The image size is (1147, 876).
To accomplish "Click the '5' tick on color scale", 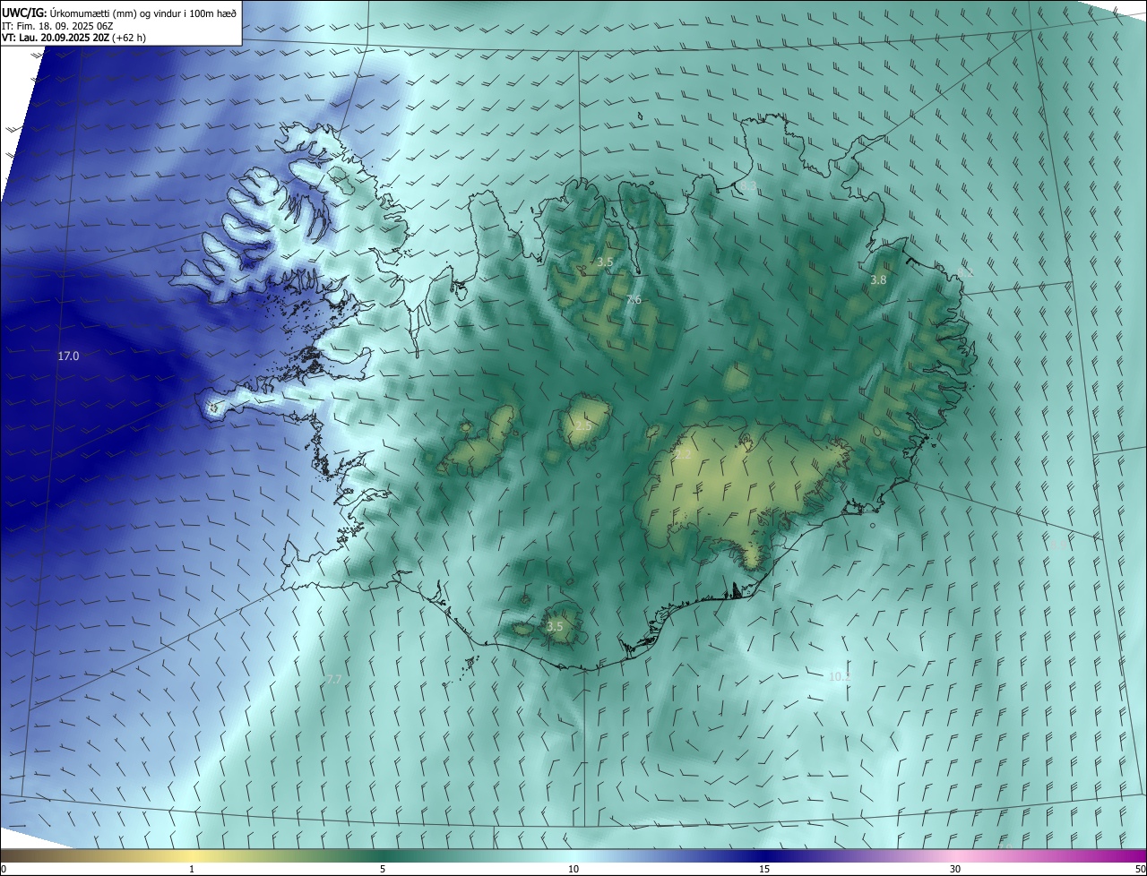I will pyautogui.click(x=383, y=869).
